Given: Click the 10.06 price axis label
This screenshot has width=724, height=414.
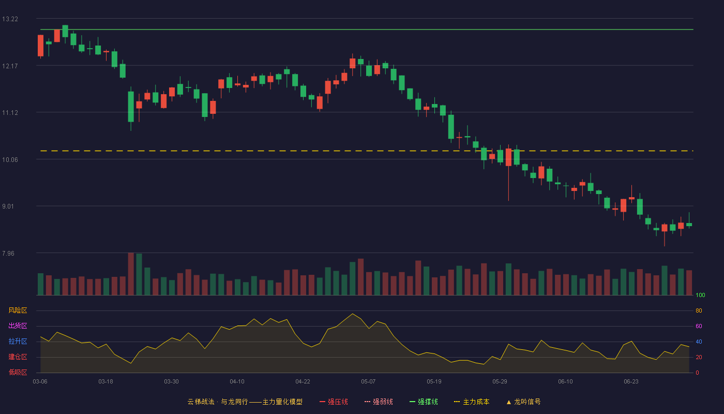Looking at the screenshot, I should (10, 159).
